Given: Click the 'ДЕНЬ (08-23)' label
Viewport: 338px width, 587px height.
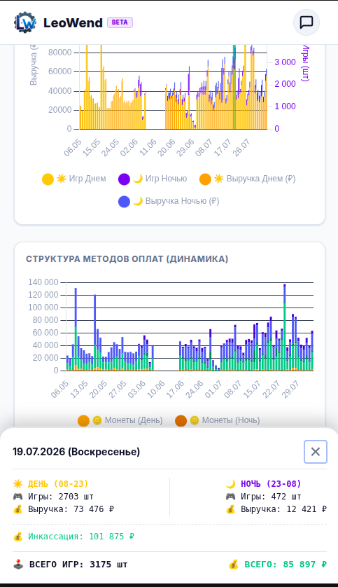Looking at the screenshot, I should [58, 483].
